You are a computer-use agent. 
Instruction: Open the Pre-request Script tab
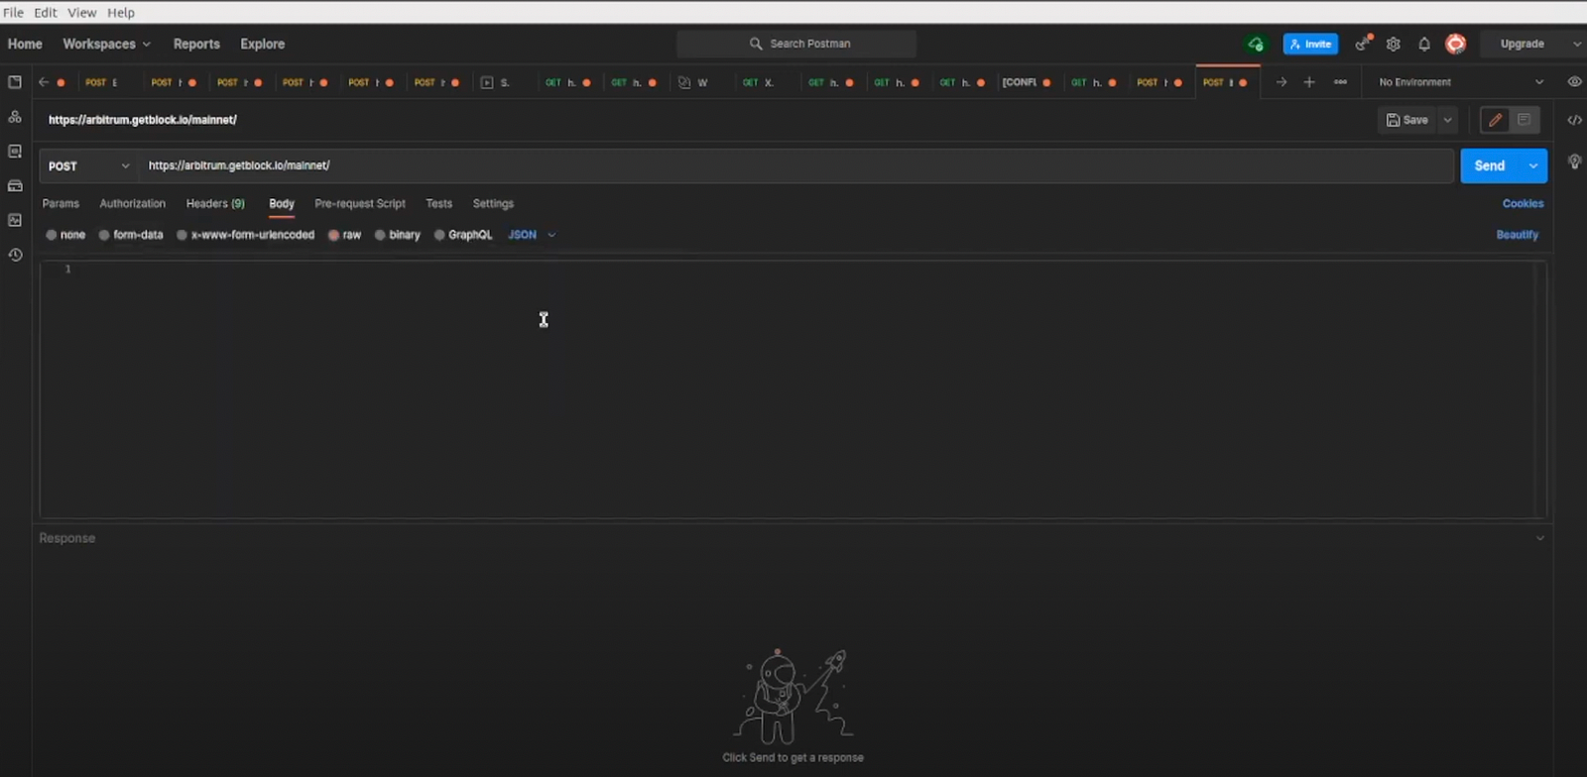tap(360, 203)
